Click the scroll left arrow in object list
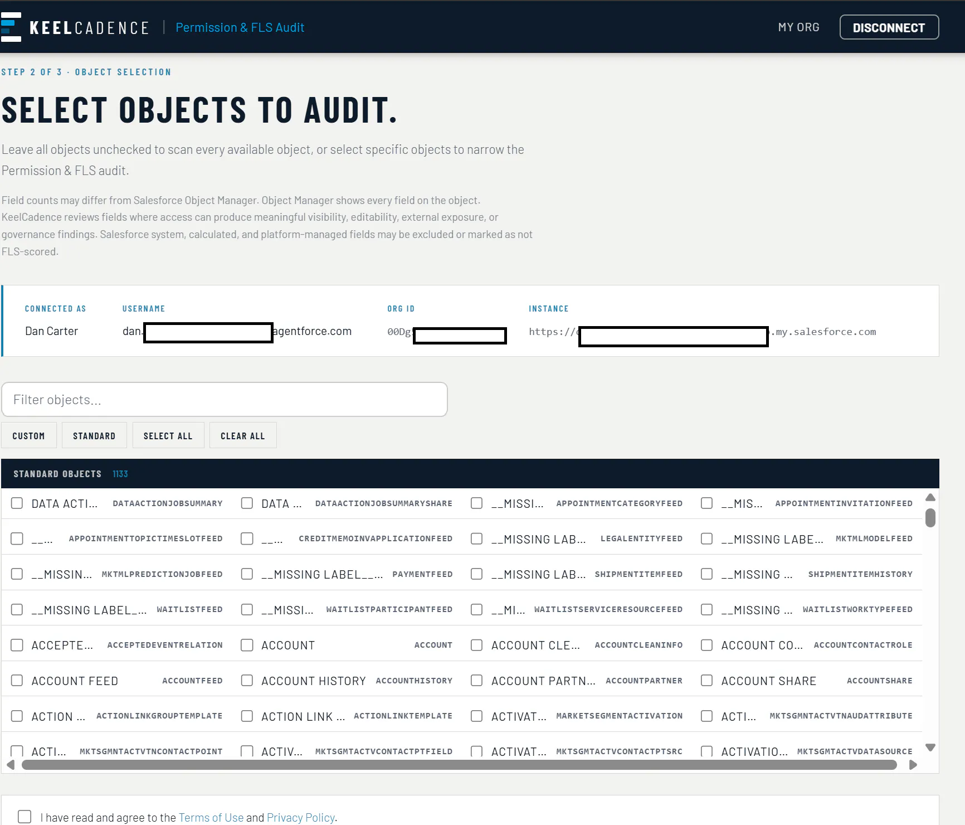965x825 pixels. click(11, 765)
